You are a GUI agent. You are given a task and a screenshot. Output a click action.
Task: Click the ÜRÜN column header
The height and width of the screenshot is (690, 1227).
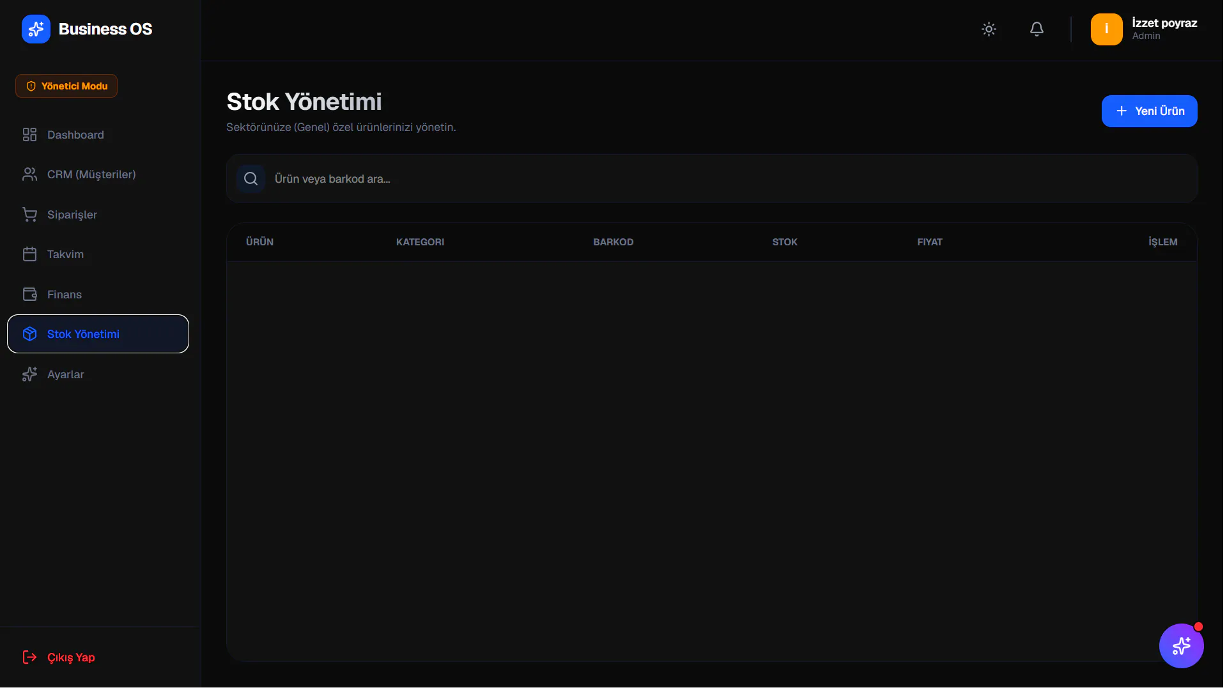click(x=259, y=242)
